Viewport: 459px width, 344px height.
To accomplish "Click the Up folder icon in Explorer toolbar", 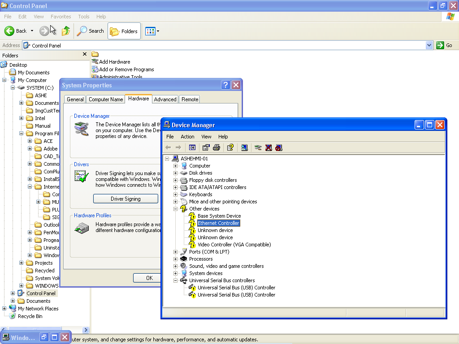I will [66, 31].
